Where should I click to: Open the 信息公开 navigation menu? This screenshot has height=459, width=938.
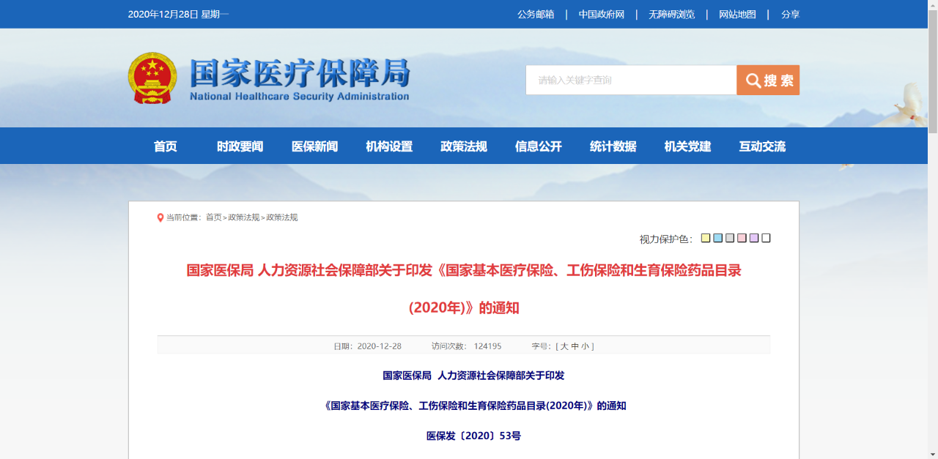pyautogui.click(x=539, y=146)
